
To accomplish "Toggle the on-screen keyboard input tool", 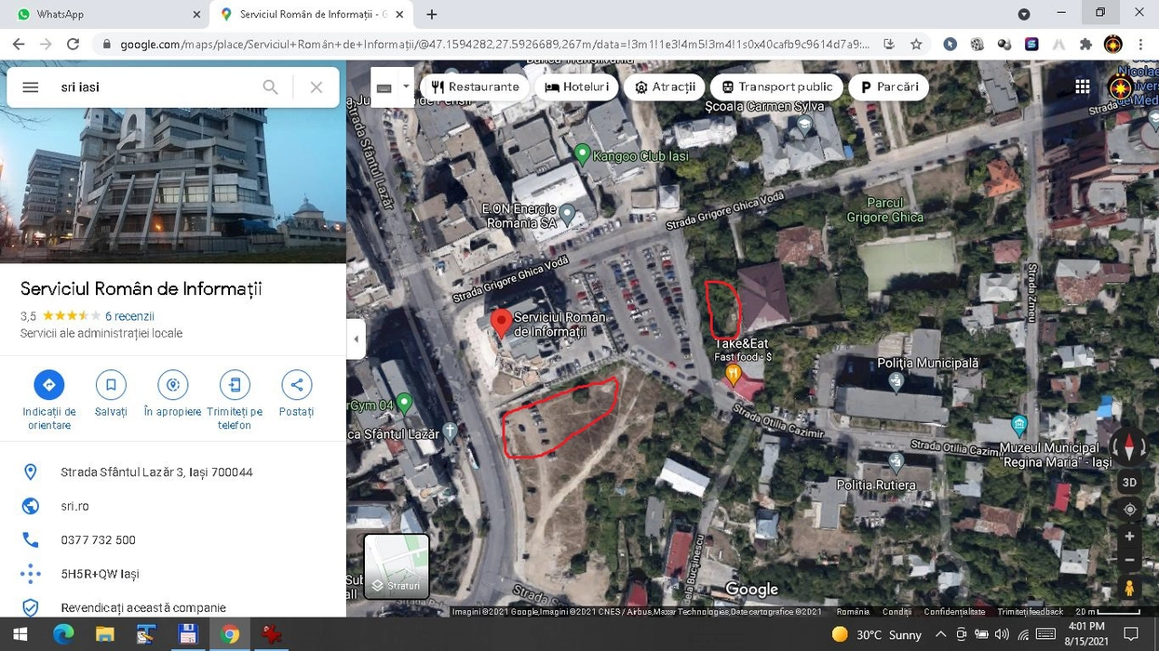I will click(384, 87).
